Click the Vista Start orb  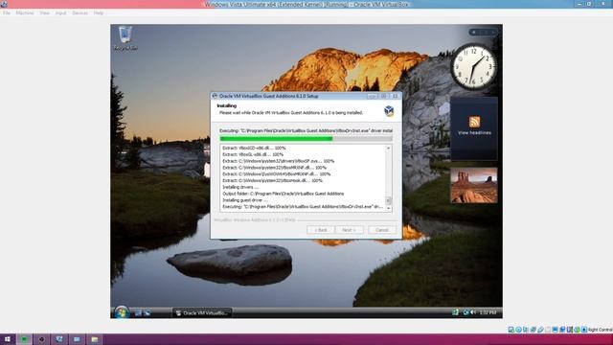[122, 312]
